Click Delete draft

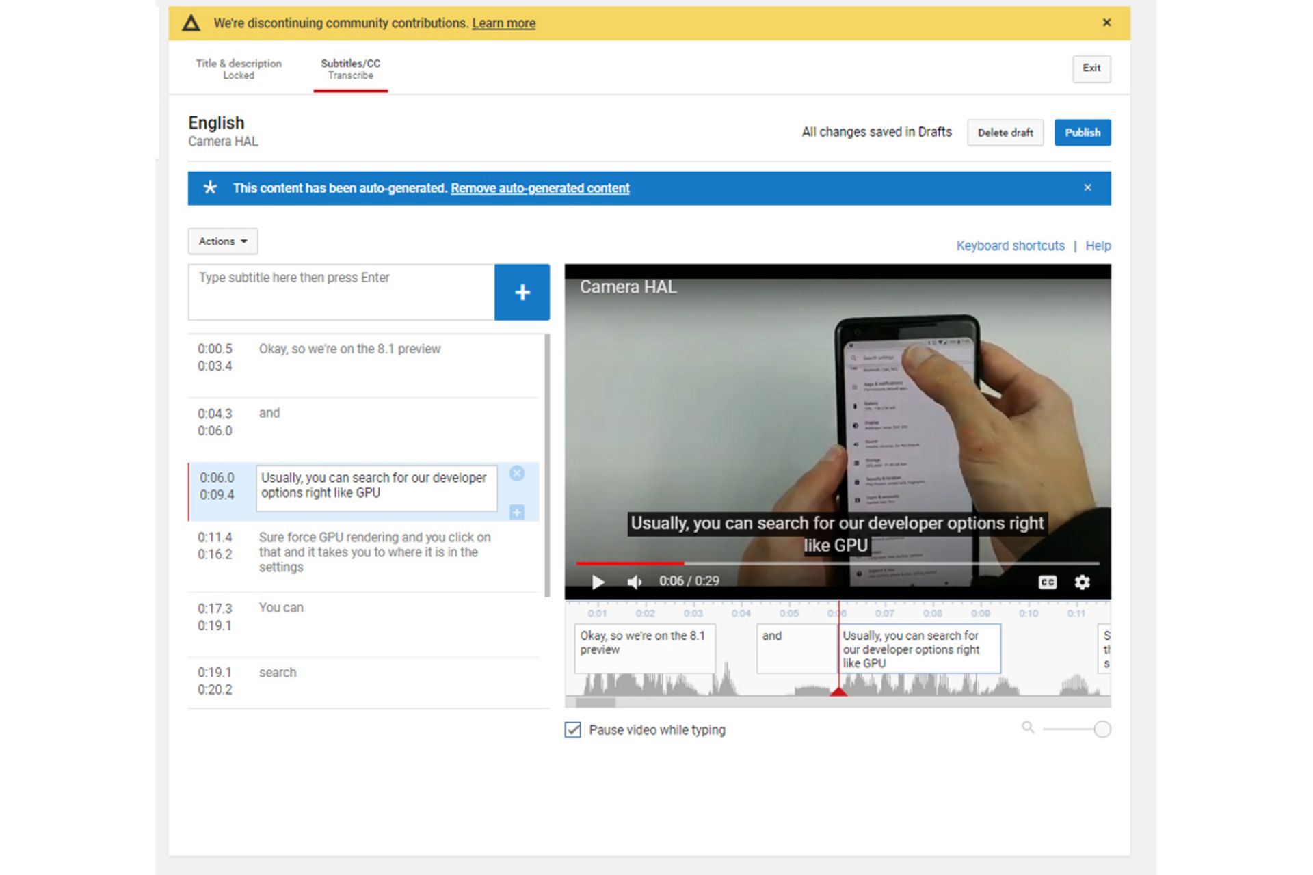tap(1005, 132)
